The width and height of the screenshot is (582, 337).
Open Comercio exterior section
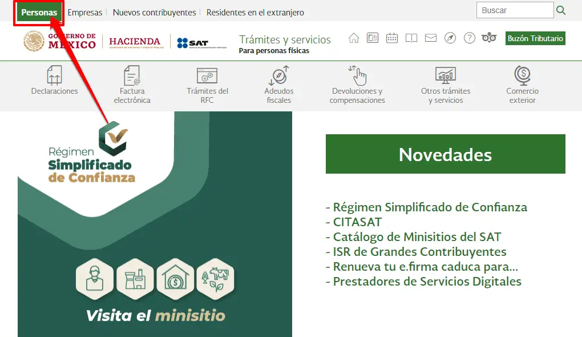522,85
